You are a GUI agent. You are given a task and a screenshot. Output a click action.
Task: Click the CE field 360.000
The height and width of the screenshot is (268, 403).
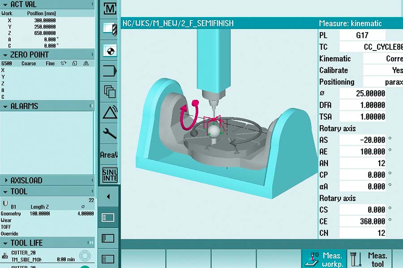362,222
